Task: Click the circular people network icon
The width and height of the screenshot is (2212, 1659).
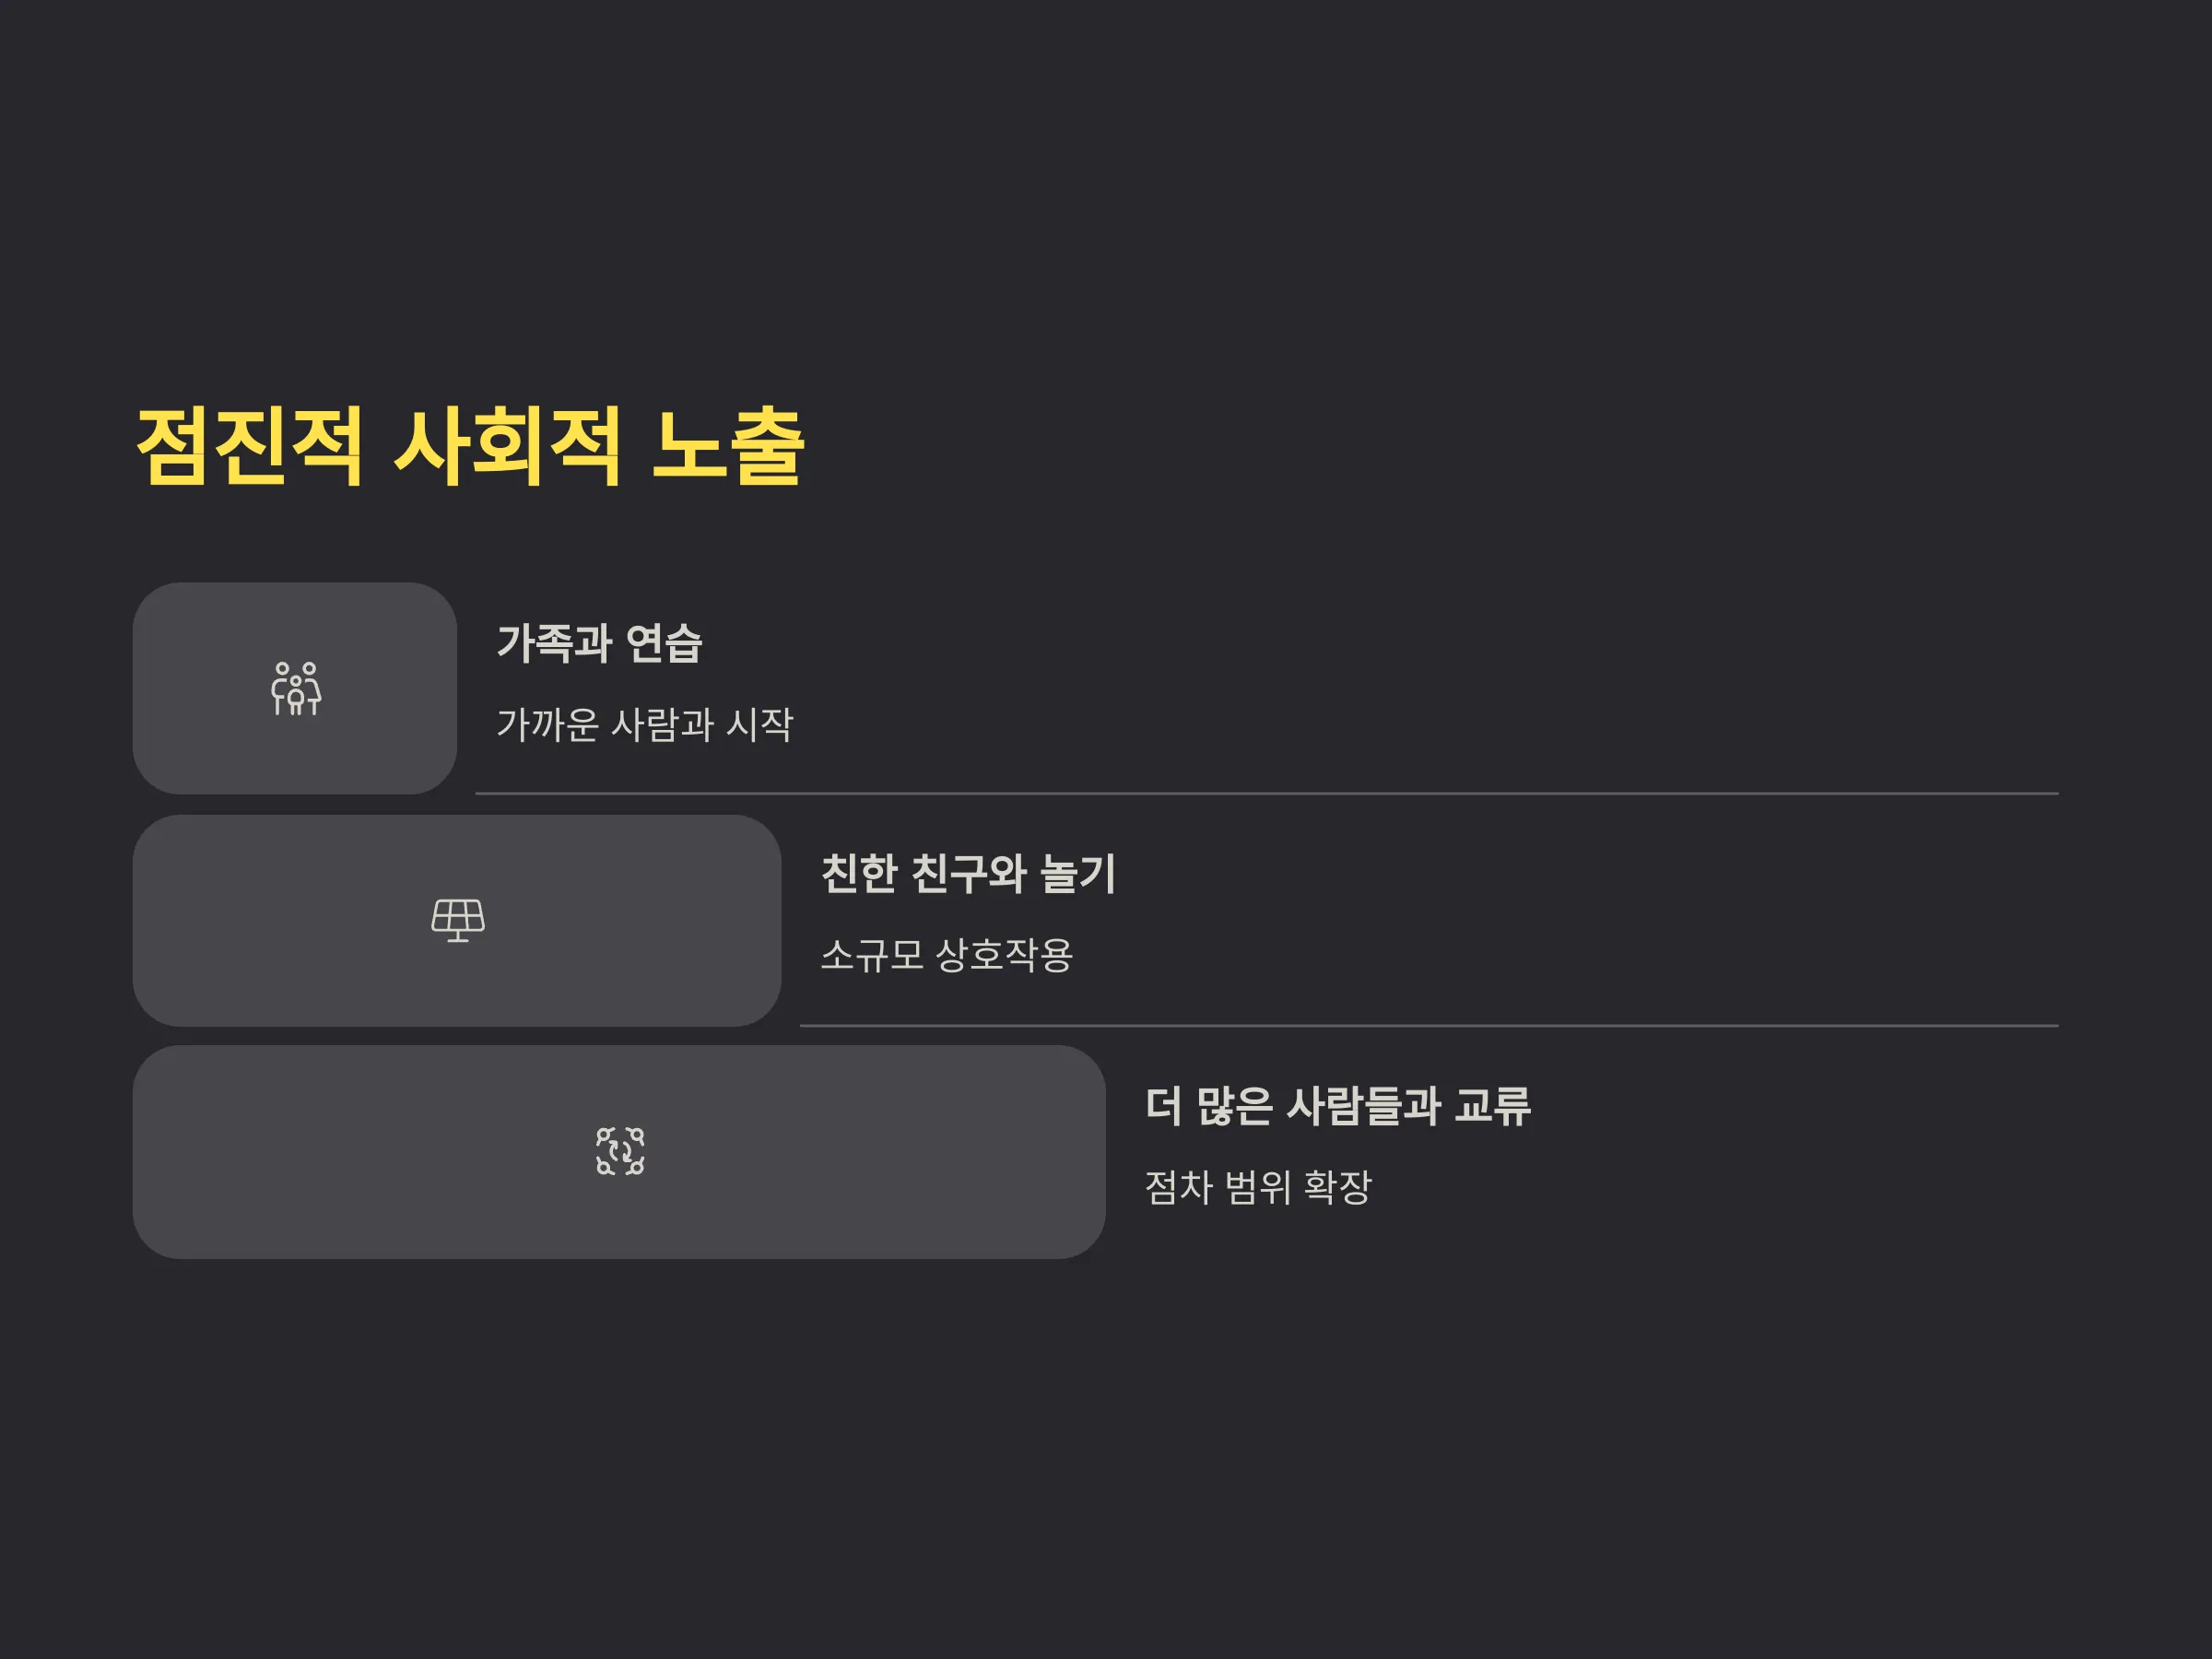Action: [x=620, y=1151]
